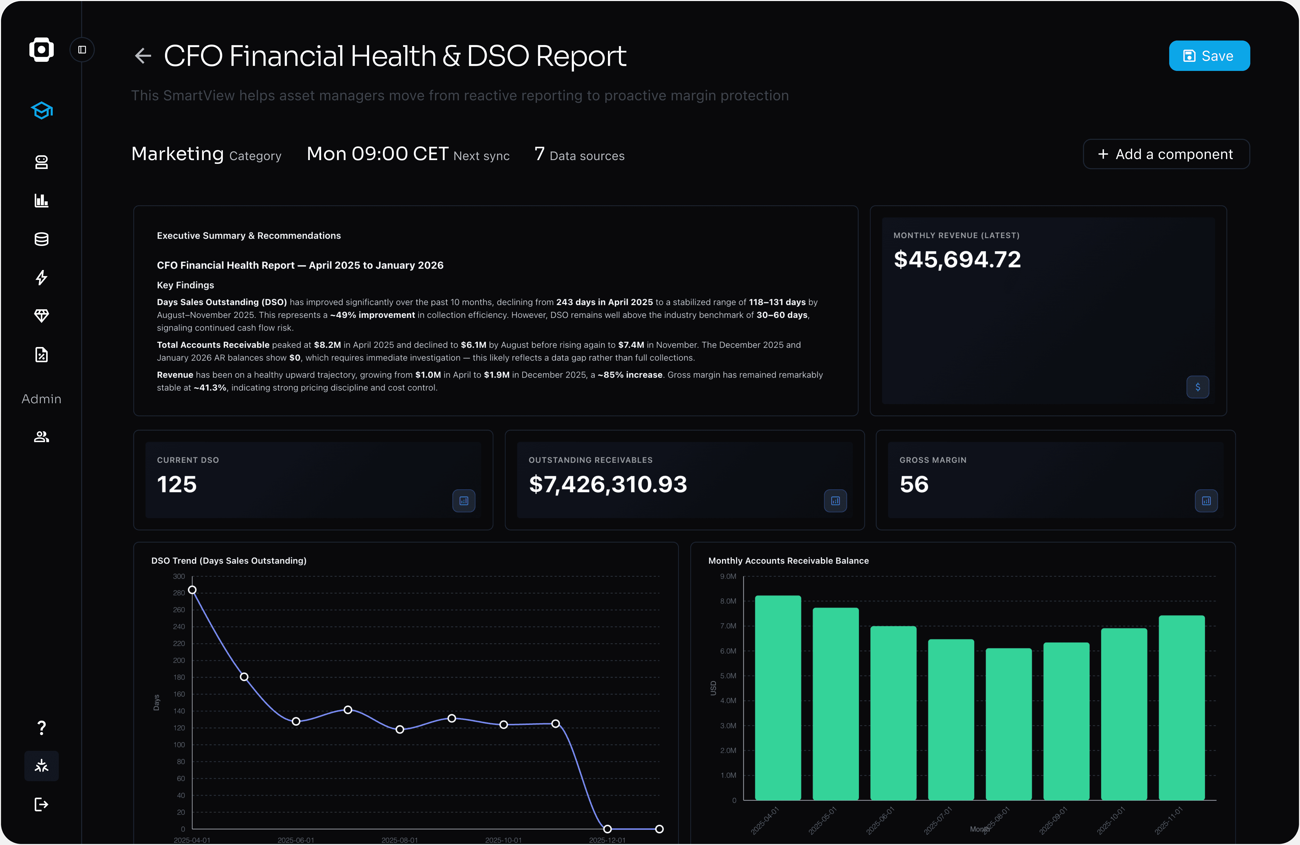
Task: Open the diamond gem sidebar icon
Action: 42,316
